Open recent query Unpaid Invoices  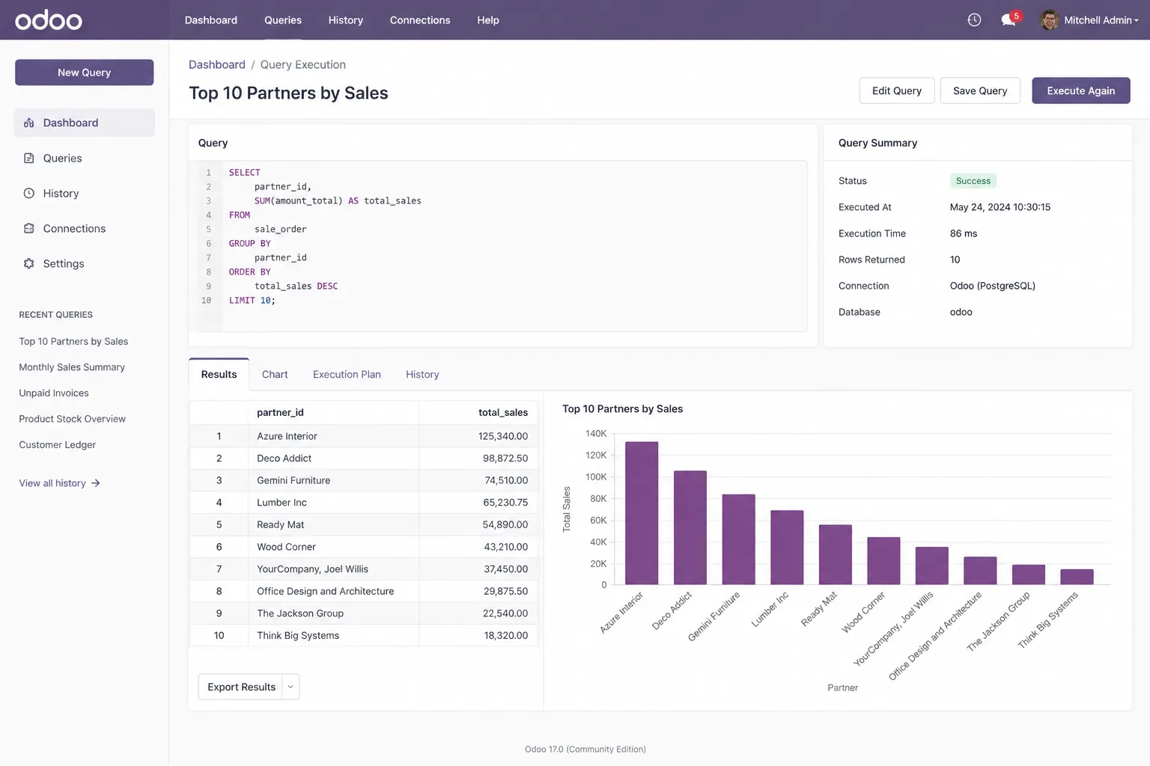(54, 393)
